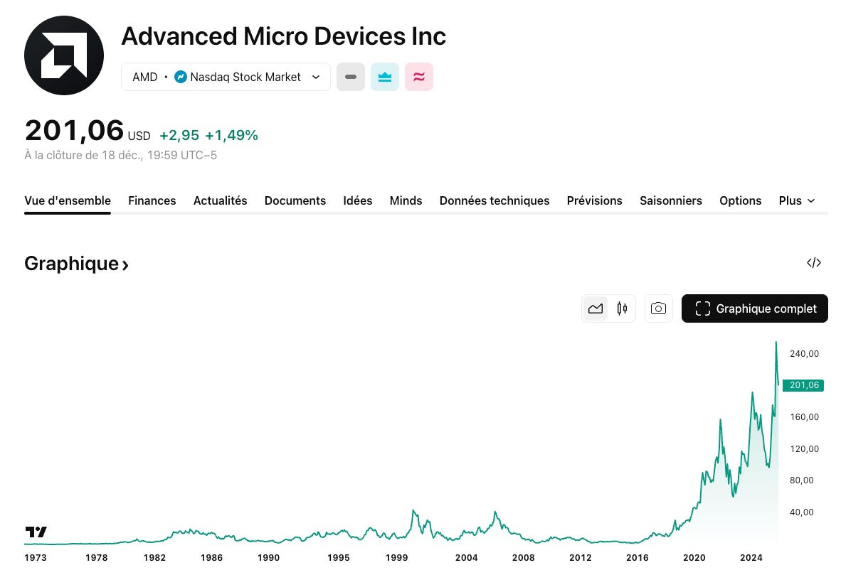Open the embed code icon near Graphique
The width and height of the screenshot is (841, 575).
click(x=813, y=263)
